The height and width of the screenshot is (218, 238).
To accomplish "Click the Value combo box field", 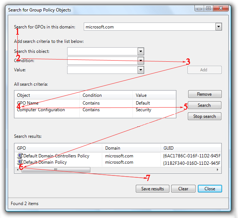I will pos(106,70).
